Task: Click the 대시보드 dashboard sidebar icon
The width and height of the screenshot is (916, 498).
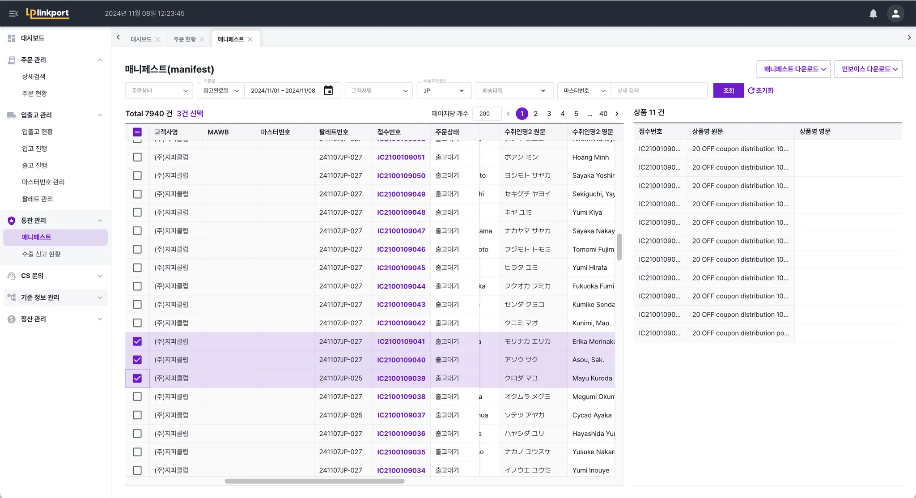Action: click(x=12, y=38)
